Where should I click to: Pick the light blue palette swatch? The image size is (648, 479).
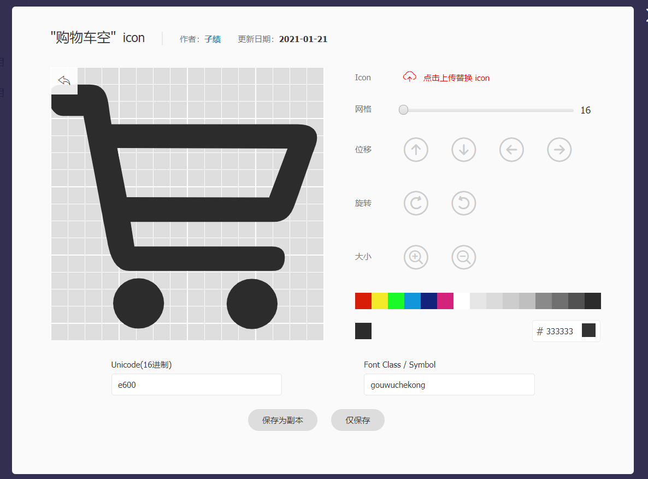click(x=413, y=301)
